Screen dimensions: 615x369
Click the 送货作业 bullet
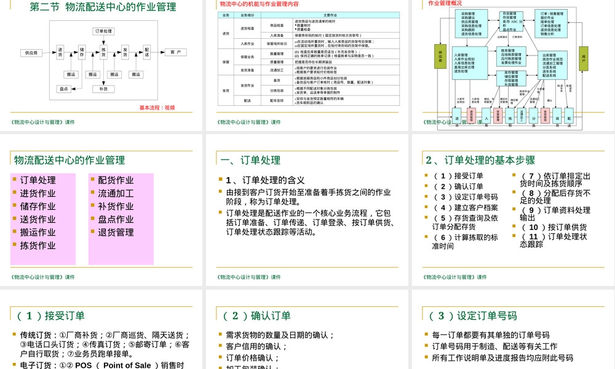coord(38,219)
